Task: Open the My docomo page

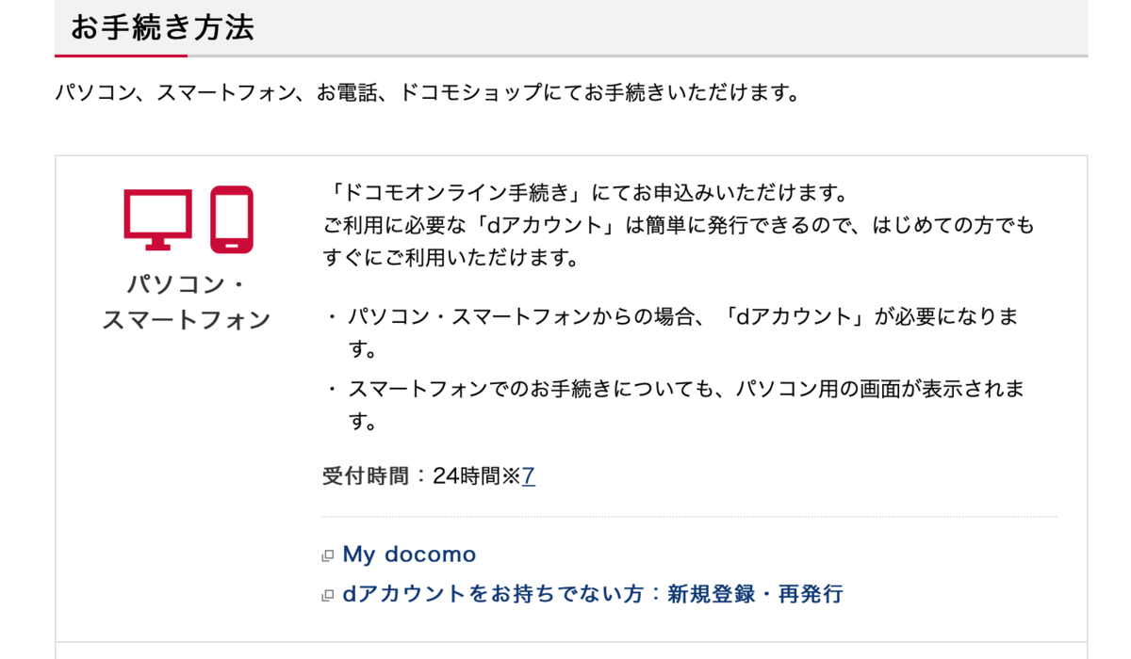Action: [x=407, y=554]
